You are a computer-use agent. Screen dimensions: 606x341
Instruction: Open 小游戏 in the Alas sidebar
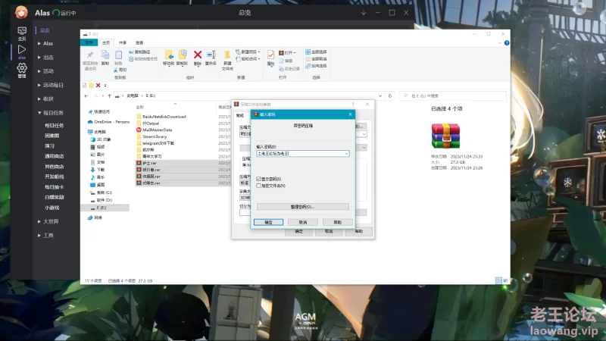tap(52, 208)
